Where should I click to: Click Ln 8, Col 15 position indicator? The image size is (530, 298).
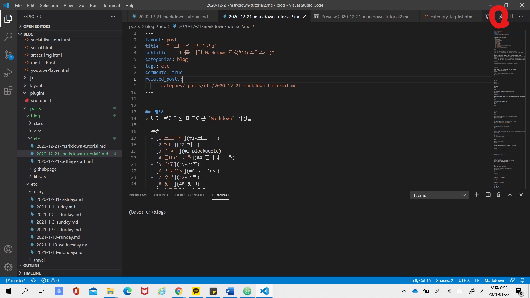420,280
